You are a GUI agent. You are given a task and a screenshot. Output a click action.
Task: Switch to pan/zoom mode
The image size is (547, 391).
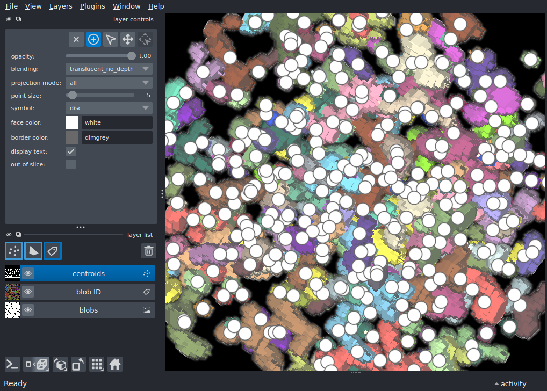127,39
